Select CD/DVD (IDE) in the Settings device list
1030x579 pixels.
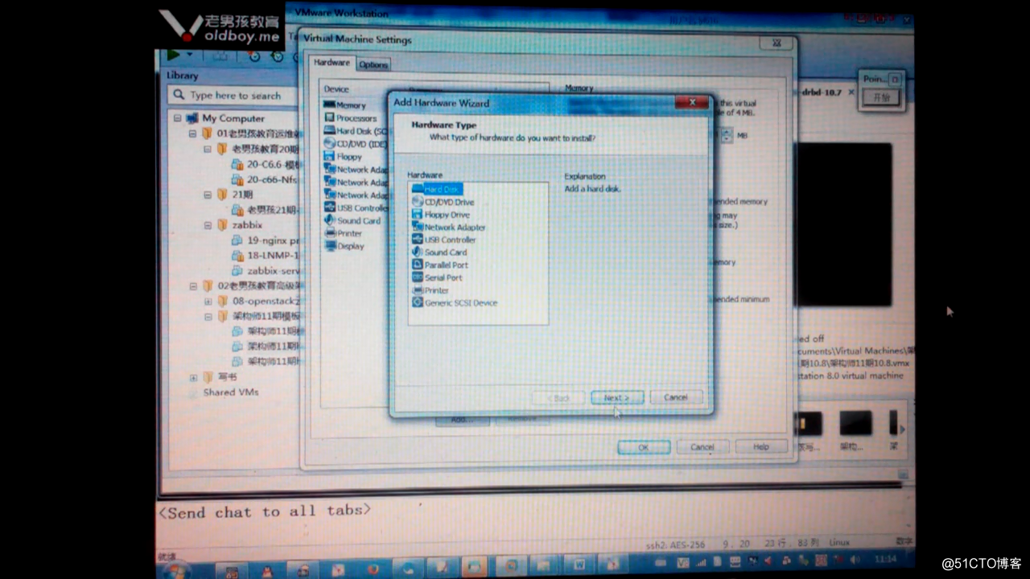[356, 144]
